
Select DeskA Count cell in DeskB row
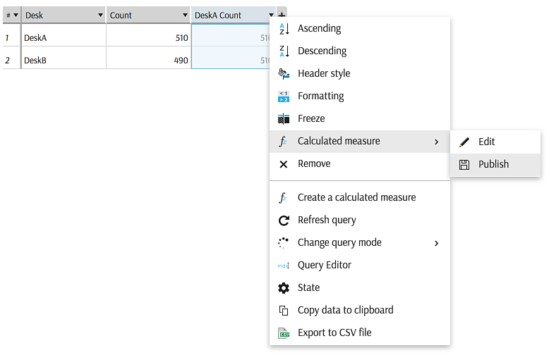[x=230, y=58]
